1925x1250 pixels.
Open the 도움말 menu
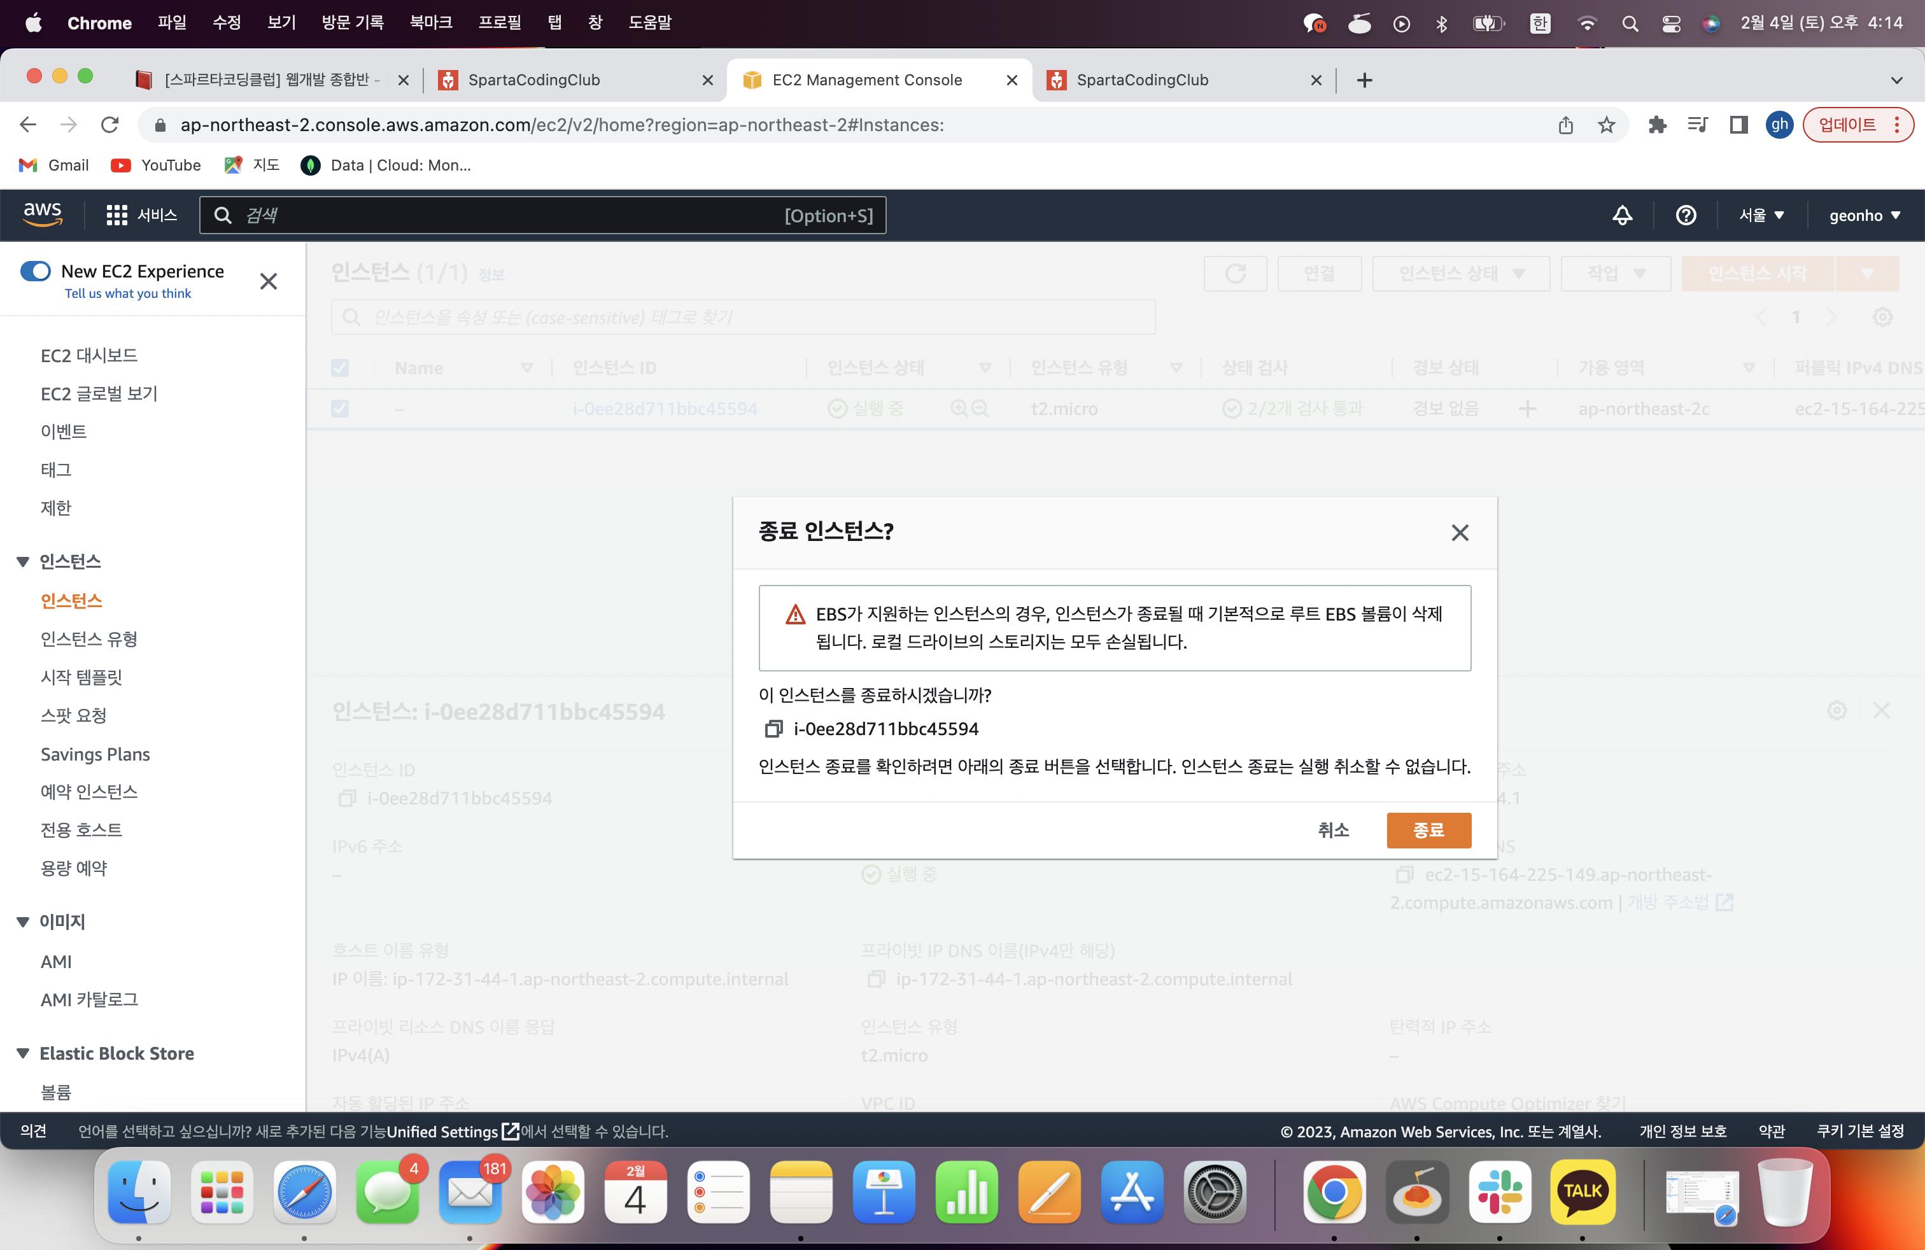(x=649, y=23)
